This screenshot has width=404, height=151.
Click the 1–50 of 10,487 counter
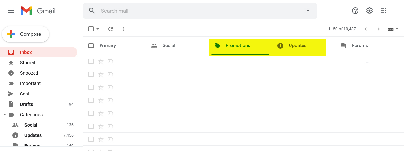click(x=342, y=29)
